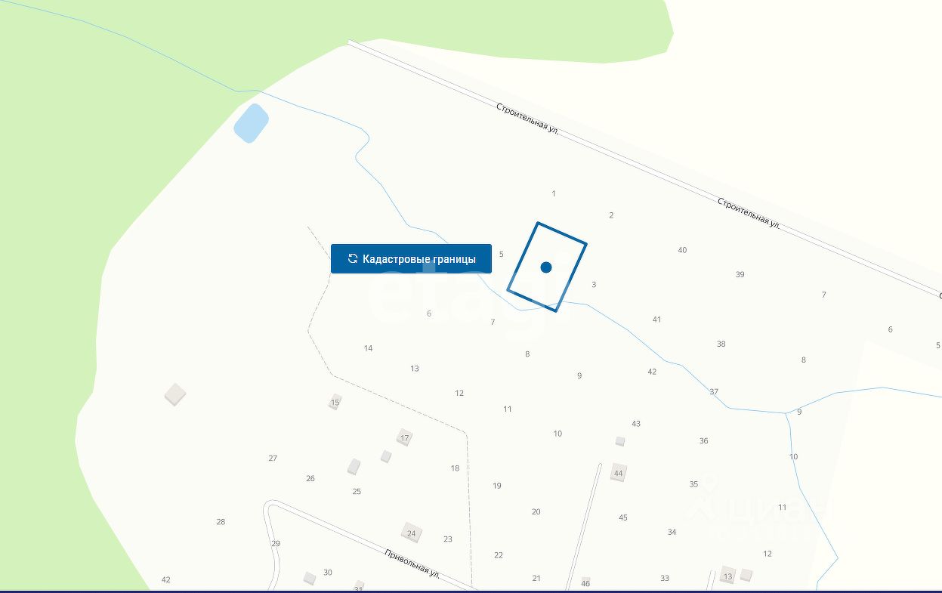The image size is (942, 593).
Task: Click house number 41 label
Action: (x=656, y=320)
